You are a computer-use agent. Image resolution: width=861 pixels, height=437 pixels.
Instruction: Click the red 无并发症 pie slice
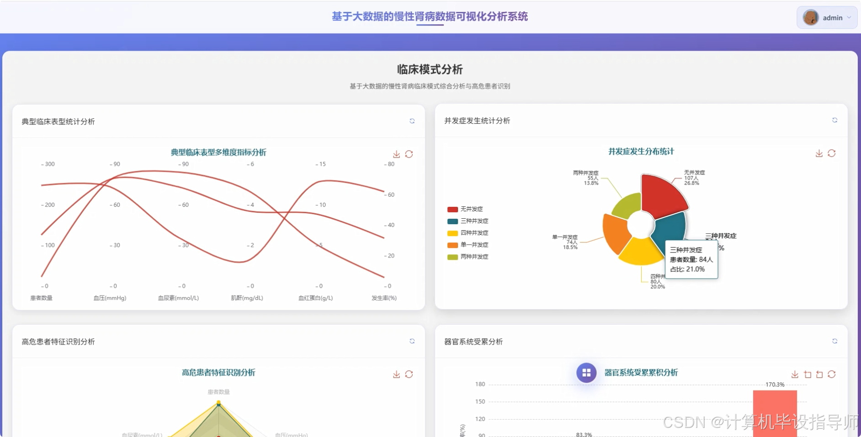pos(662,195)
